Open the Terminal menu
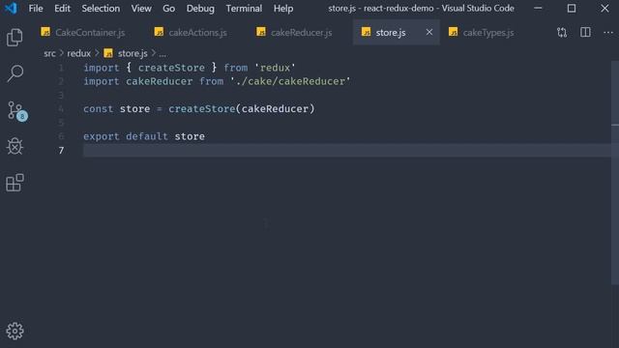Screen dimensions: 619x348 pos(244,9)
